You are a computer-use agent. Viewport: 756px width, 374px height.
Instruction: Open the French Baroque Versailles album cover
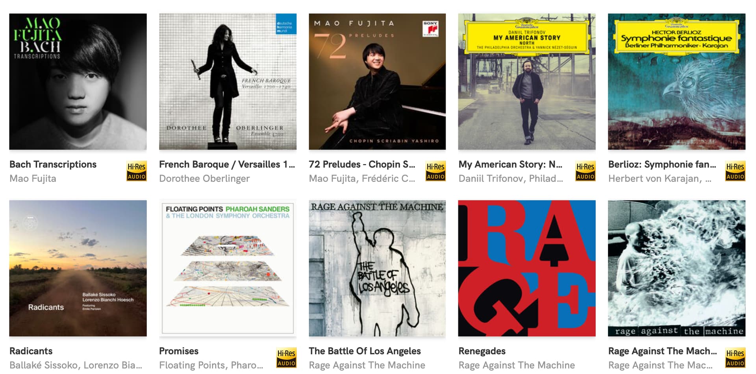pos(228,81)
